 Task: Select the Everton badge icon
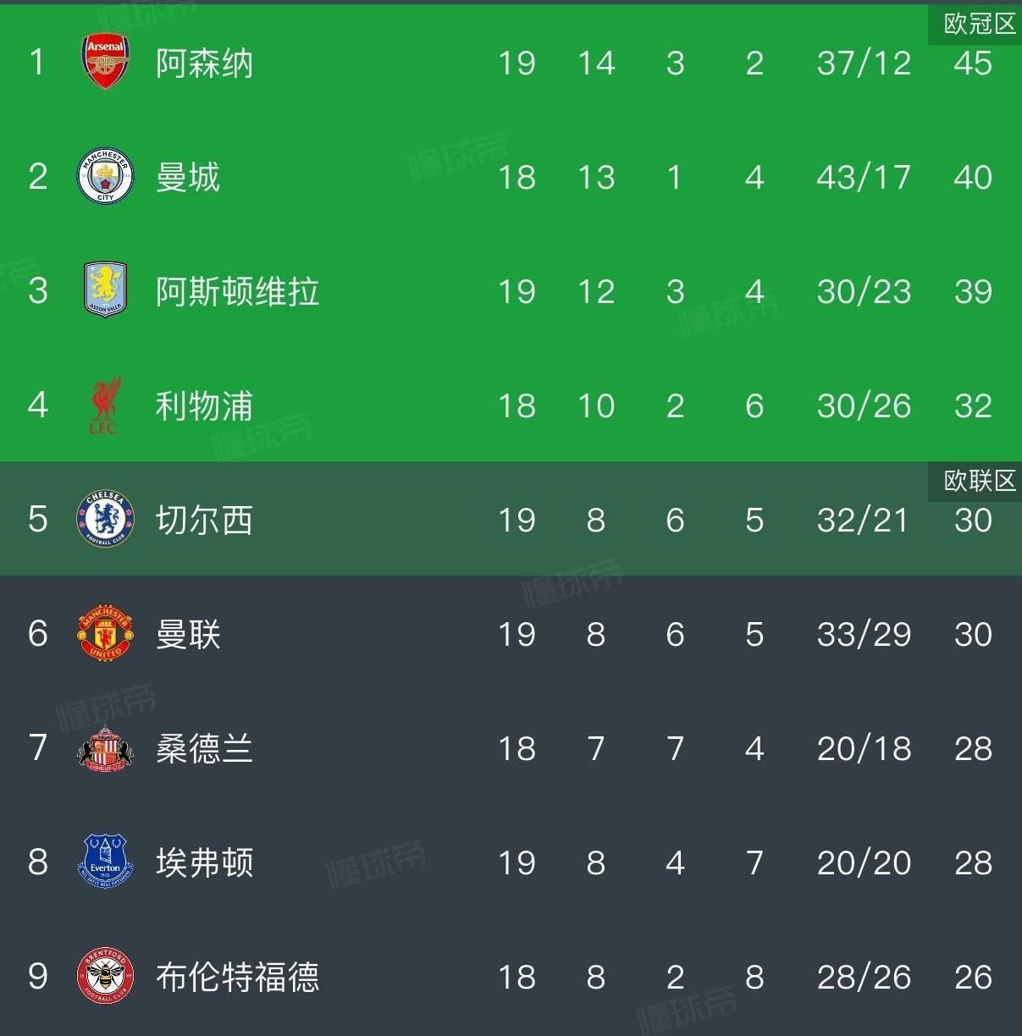pos(105,862)
